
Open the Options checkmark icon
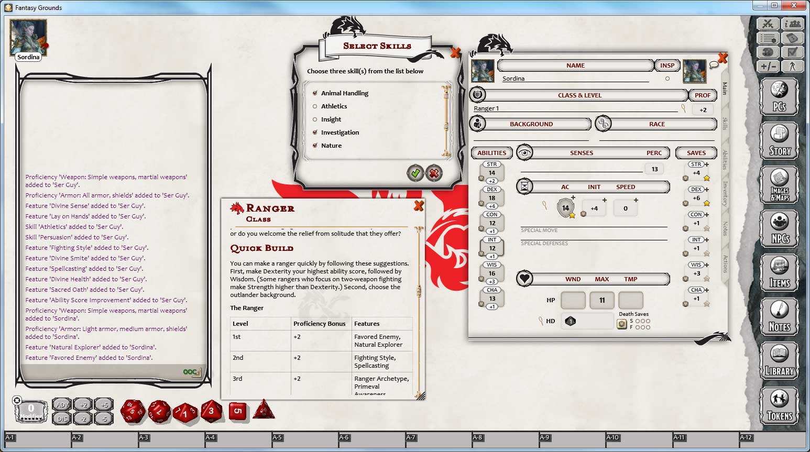[x=793, y=52]
